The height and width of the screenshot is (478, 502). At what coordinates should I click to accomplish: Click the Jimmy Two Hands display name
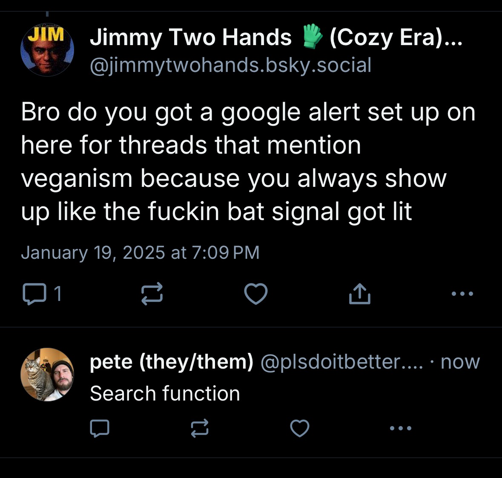tap(190, 37)
